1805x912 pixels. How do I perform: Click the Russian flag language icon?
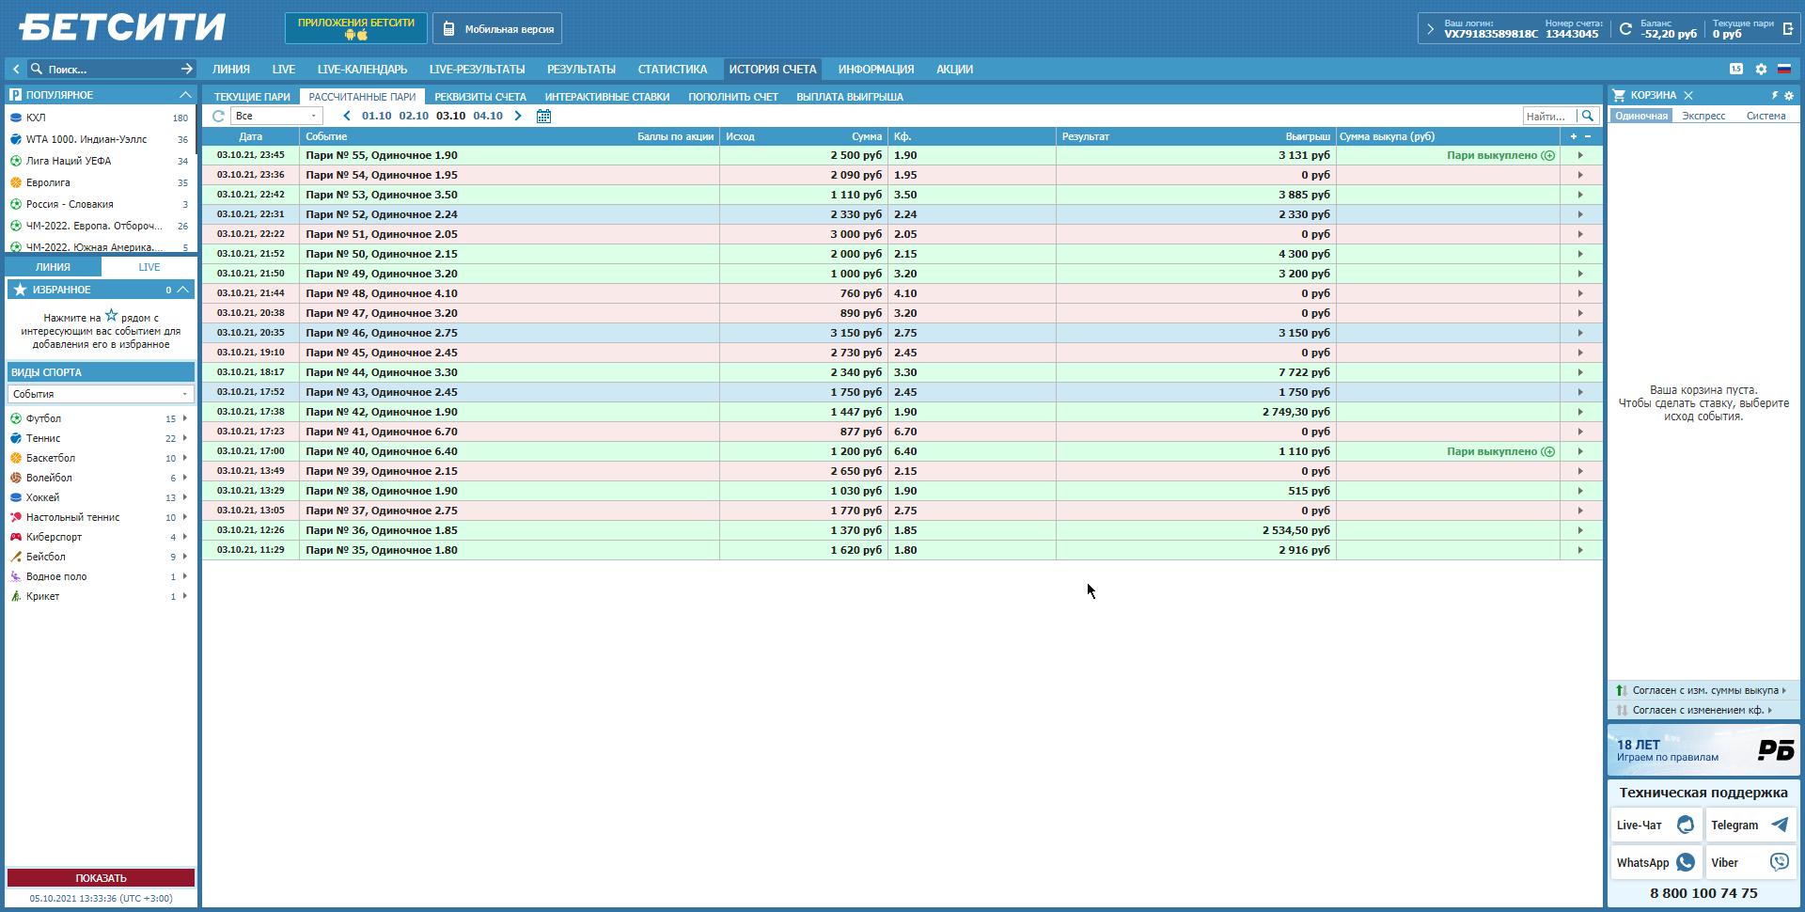[x=1783, y=70]
